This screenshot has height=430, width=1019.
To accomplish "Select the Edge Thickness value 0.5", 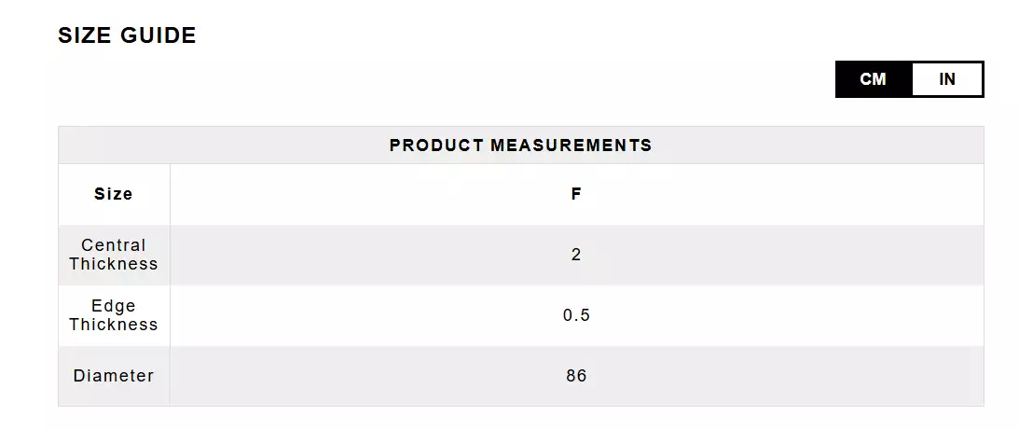I will pos(576,315).
